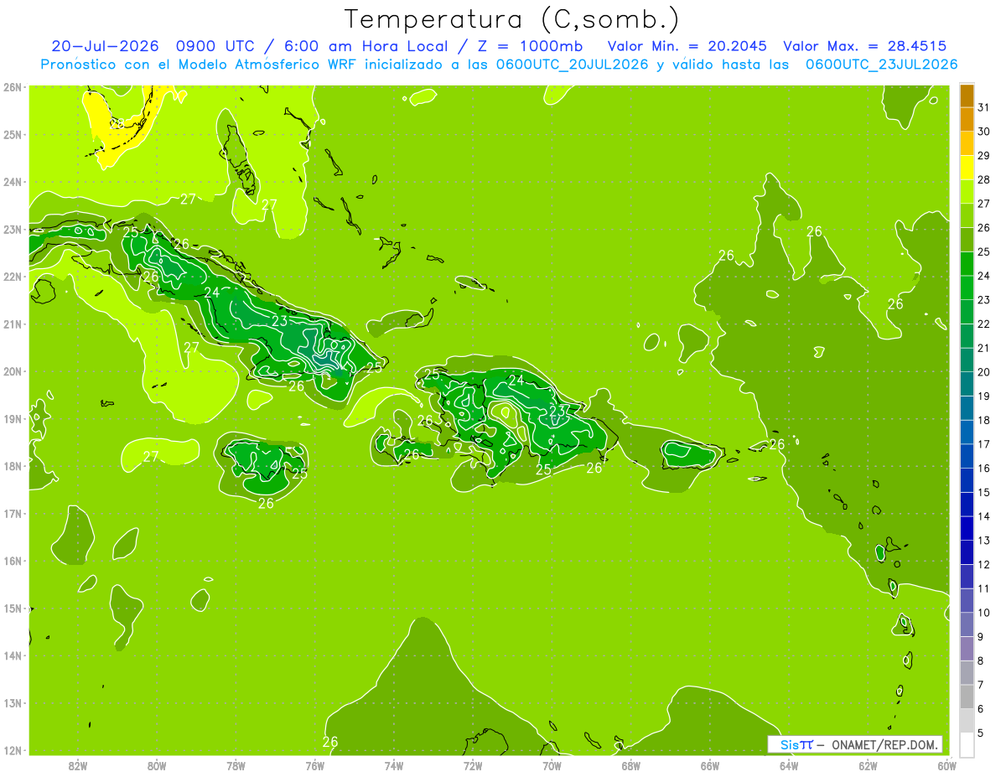The height and width of the screenshot is (777, 1006).
Task: Click the '5' color scale label
Action: (981, 733)
